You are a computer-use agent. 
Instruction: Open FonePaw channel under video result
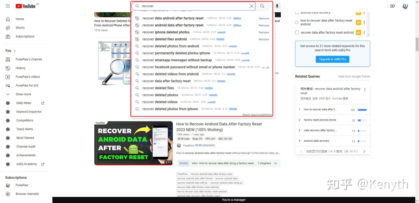[x=189, y=145]
